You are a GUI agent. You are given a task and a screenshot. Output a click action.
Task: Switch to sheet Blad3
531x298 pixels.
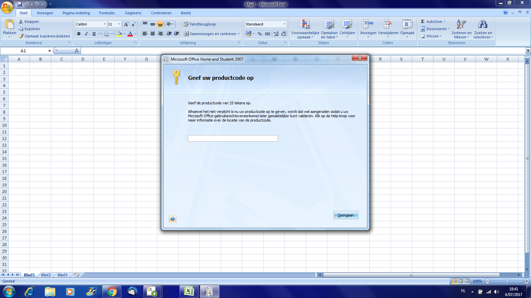click(62, 275)
